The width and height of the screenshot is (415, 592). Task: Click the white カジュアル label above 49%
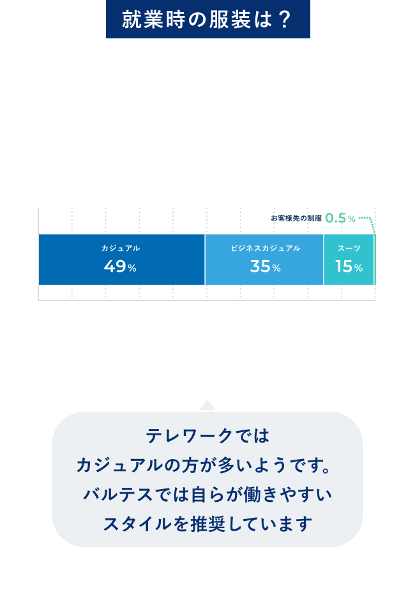point(120,248)
